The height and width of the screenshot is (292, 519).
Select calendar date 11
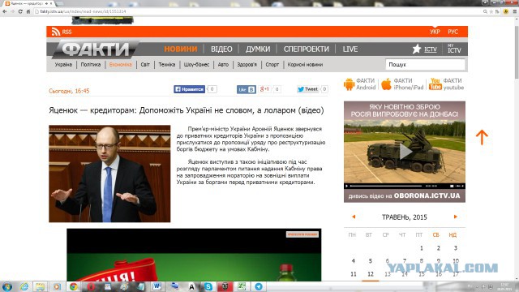click(354, 274)
